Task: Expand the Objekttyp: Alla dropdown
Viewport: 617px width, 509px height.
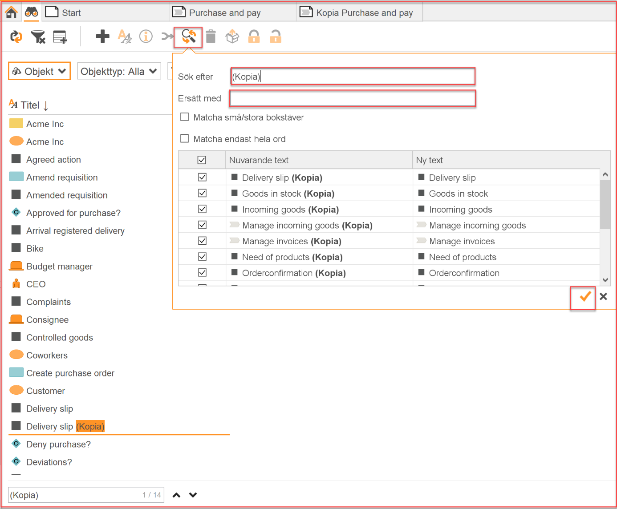Action: tap(119, 71)
